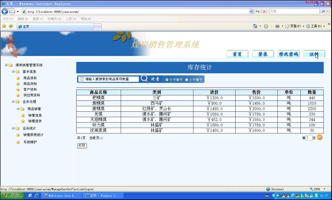Click the page number input box
Image resolution: width=332 pixels, height=200 pixels.
click(x=309, y=138)
